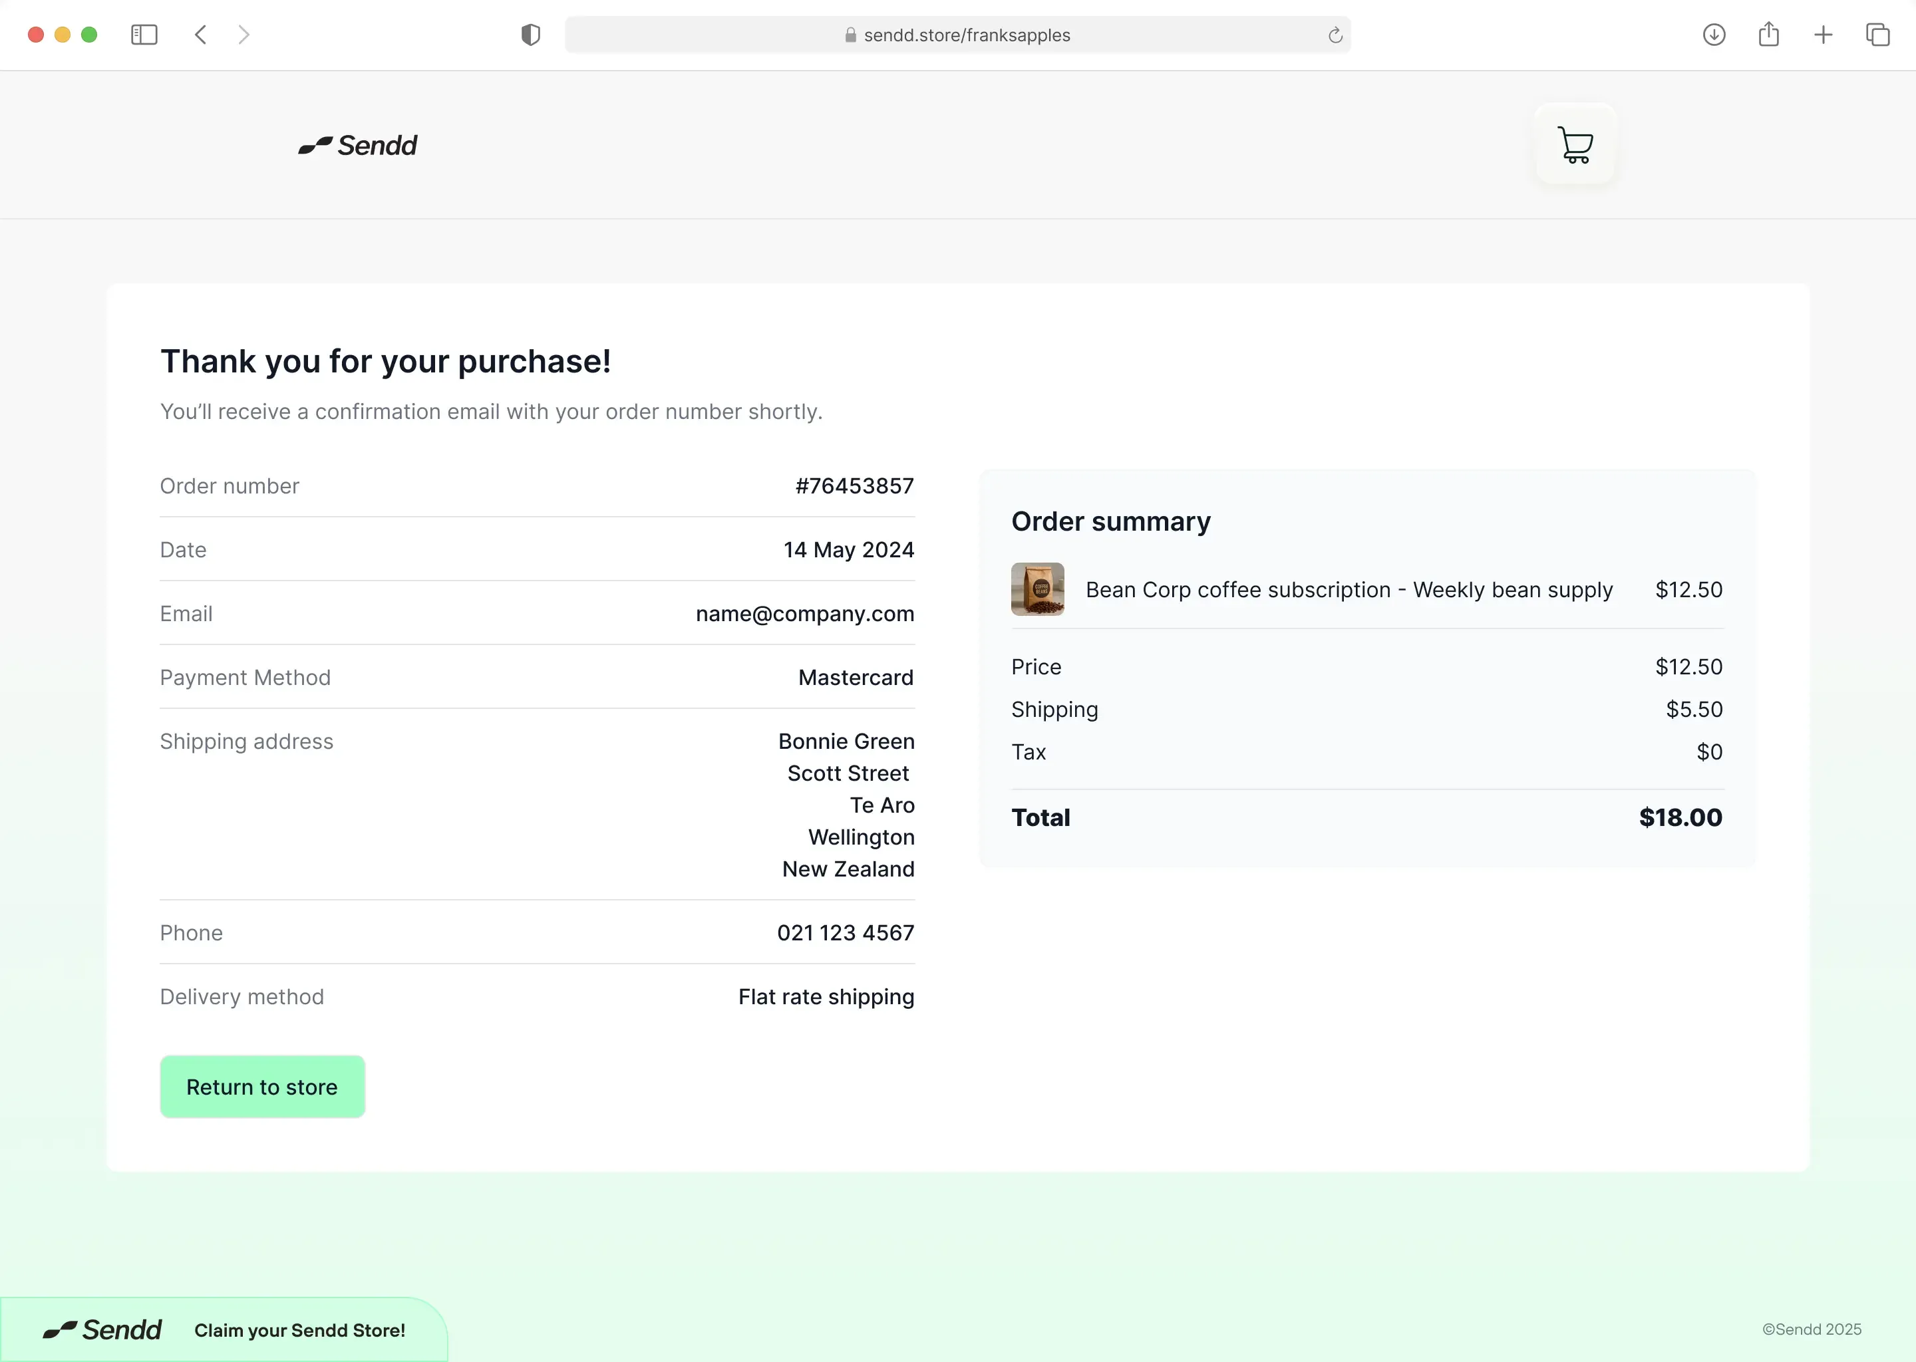Select the Order summary heading
Viewport: 1916px width, 1362px height.
tap(1110, 521)
